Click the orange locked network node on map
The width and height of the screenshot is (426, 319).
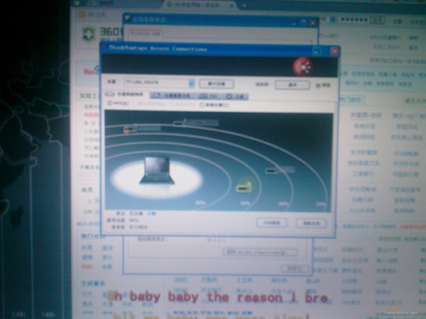[131, 128]
